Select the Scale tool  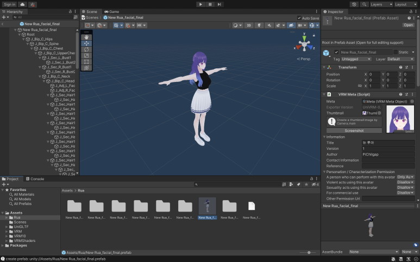pyautogui.click(x=86, y=56)
